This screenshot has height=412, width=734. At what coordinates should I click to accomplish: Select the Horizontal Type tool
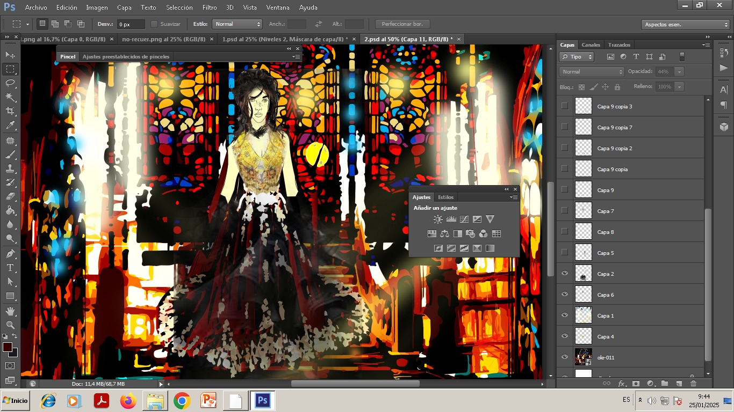(10, 267)
